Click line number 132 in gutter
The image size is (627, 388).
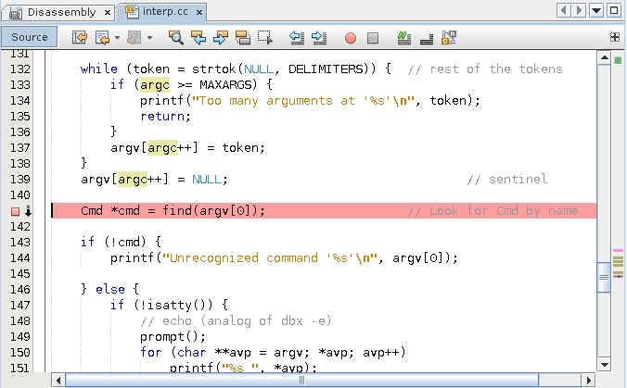[x=20, y=69]
